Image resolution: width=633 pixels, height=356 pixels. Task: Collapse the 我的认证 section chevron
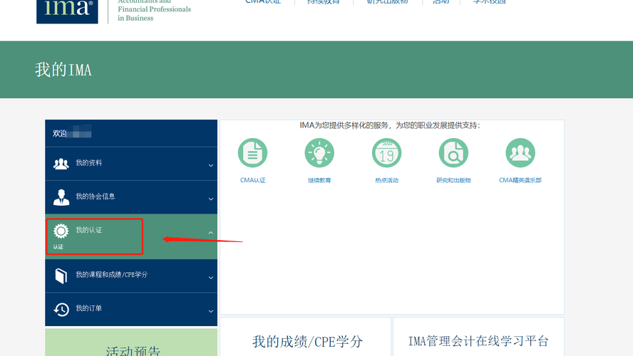pyautogui.click(x=210, y=232)
